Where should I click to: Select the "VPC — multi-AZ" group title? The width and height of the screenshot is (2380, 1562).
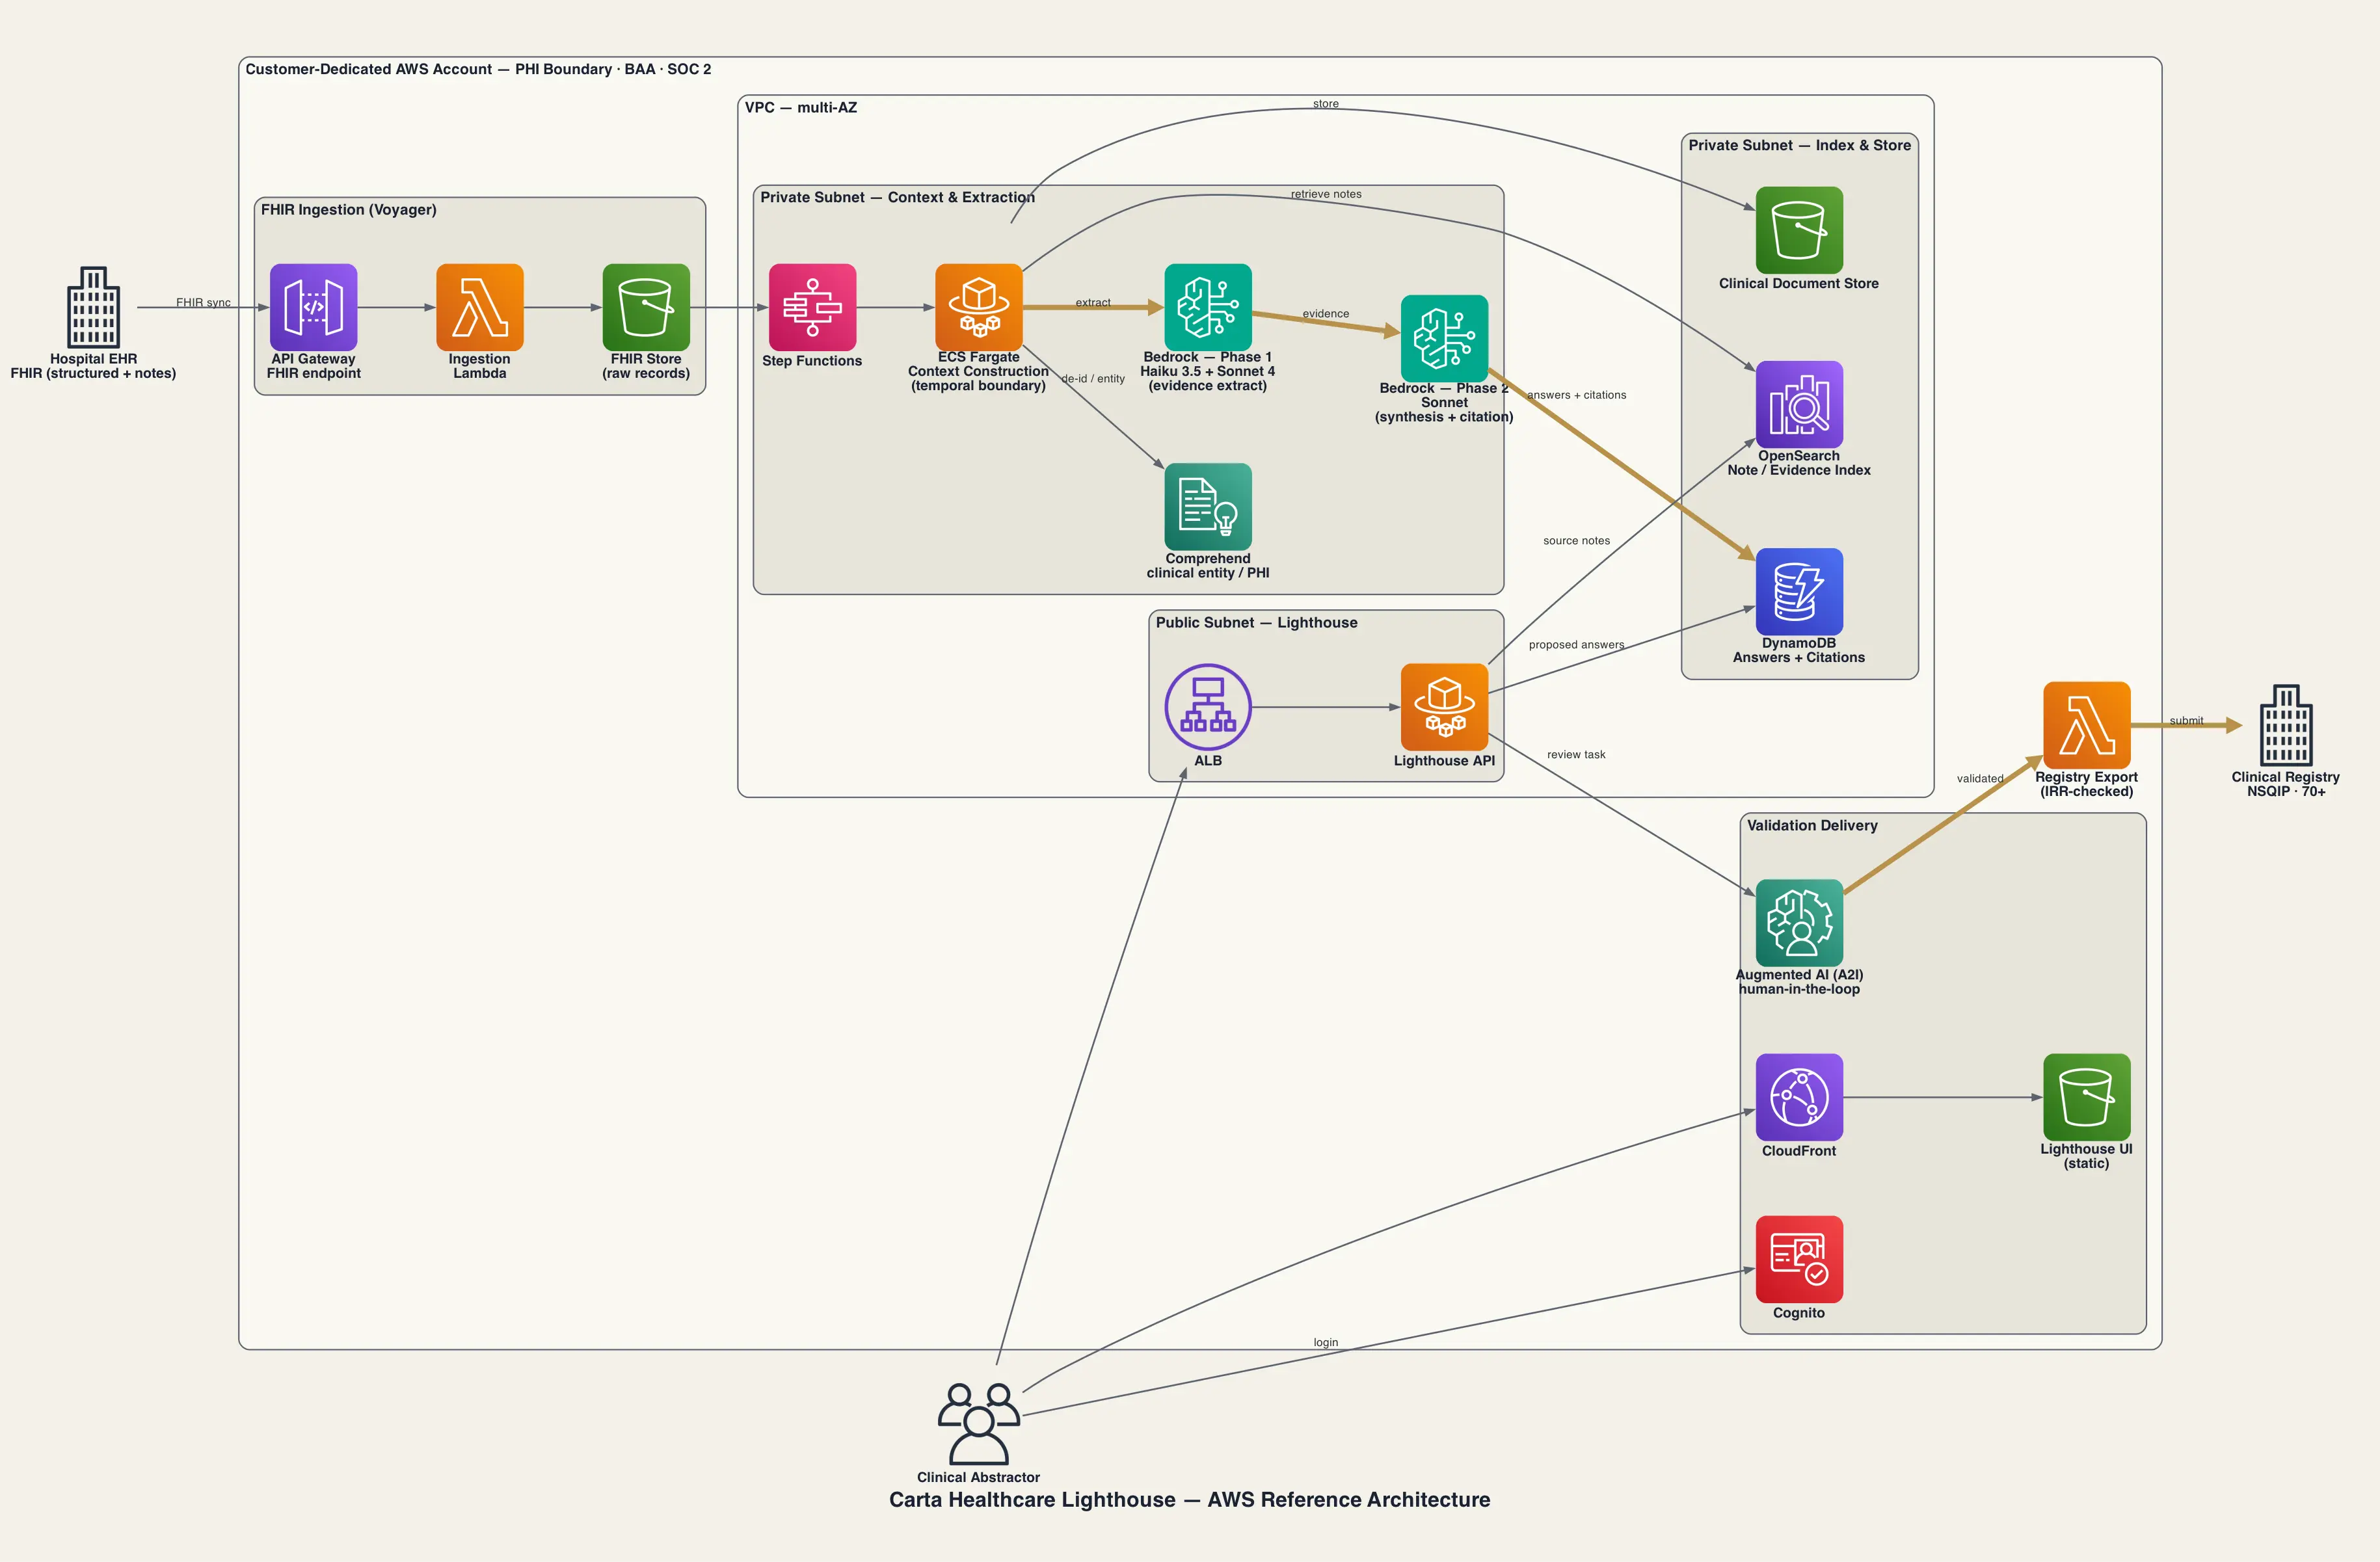point(801,107)
